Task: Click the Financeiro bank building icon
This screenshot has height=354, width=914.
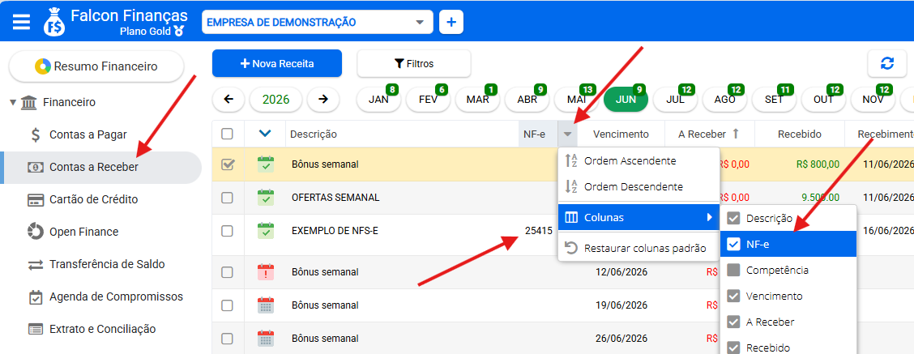Action: tap(28, 103)
